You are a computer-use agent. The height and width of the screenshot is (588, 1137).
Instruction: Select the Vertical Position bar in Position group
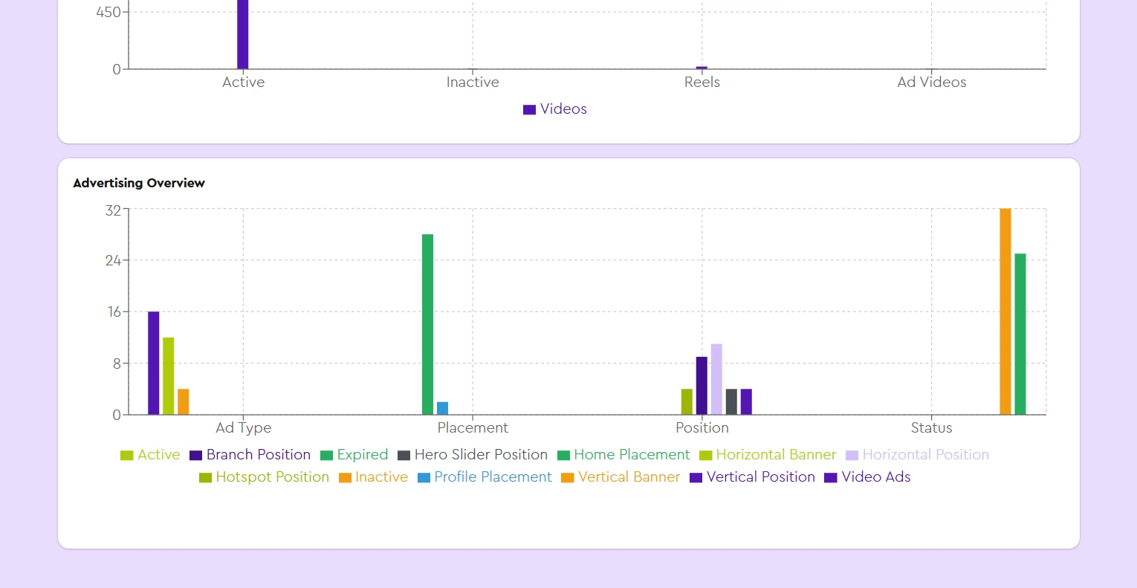pos(746,401)
